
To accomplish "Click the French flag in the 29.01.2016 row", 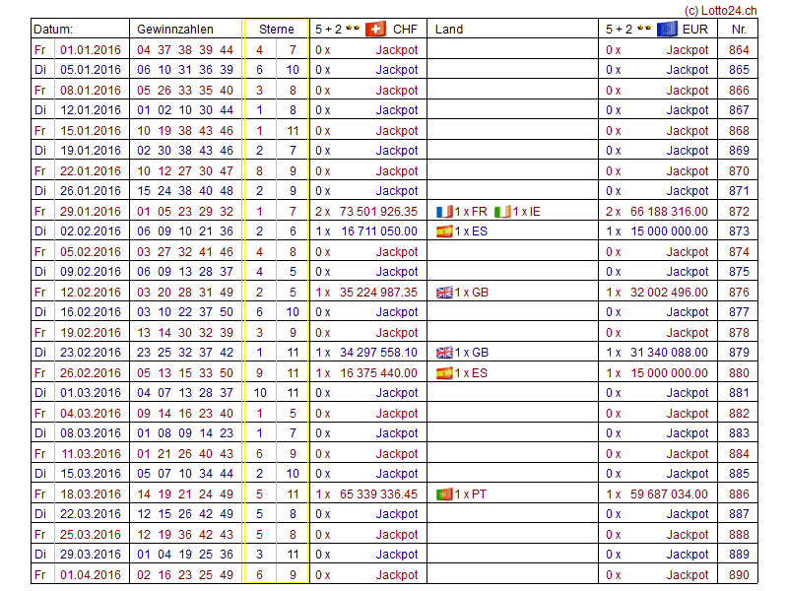I will [444, 212].
